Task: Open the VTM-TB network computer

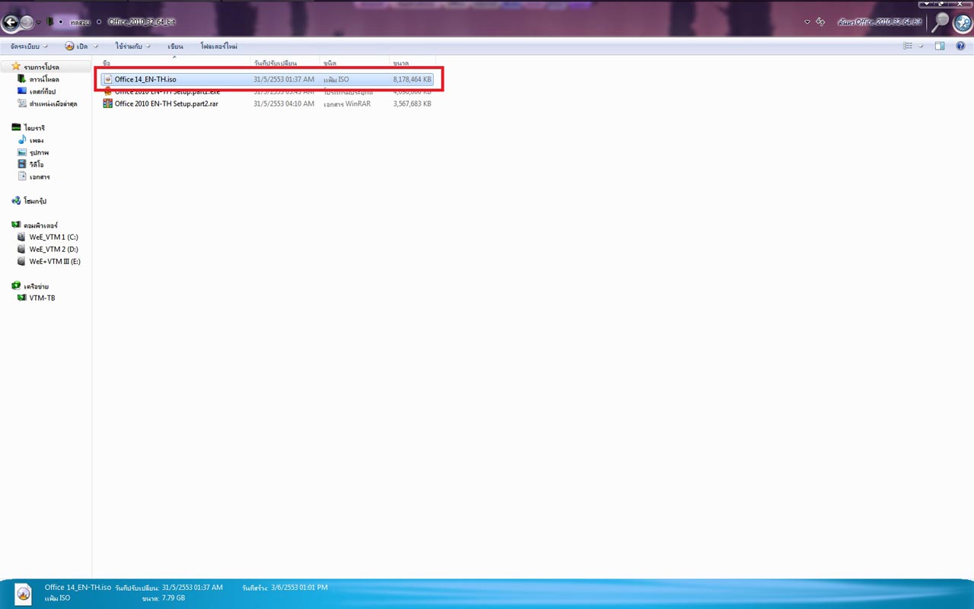Action: [42, 298]
